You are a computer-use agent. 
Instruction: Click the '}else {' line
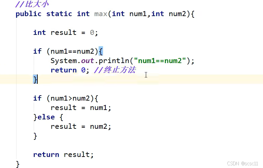coord(48,117)
